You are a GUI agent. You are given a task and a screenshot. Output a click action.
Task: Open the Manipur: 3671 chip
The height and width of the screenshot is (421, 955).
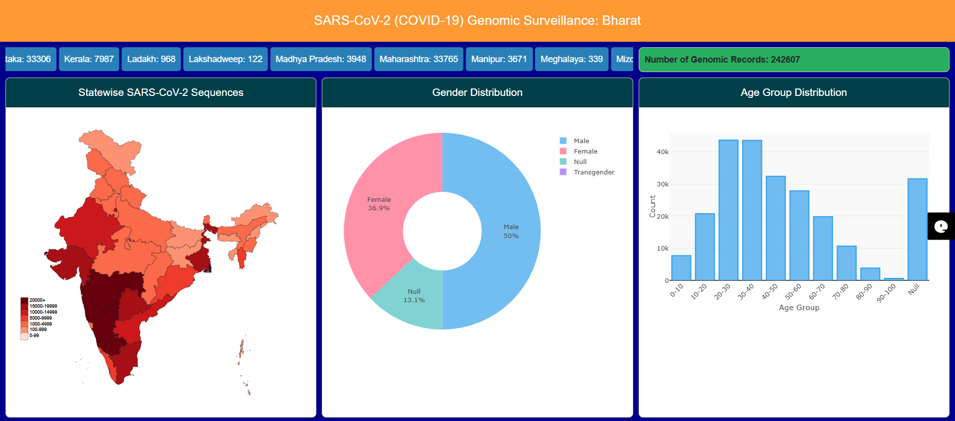click(499, 59)
